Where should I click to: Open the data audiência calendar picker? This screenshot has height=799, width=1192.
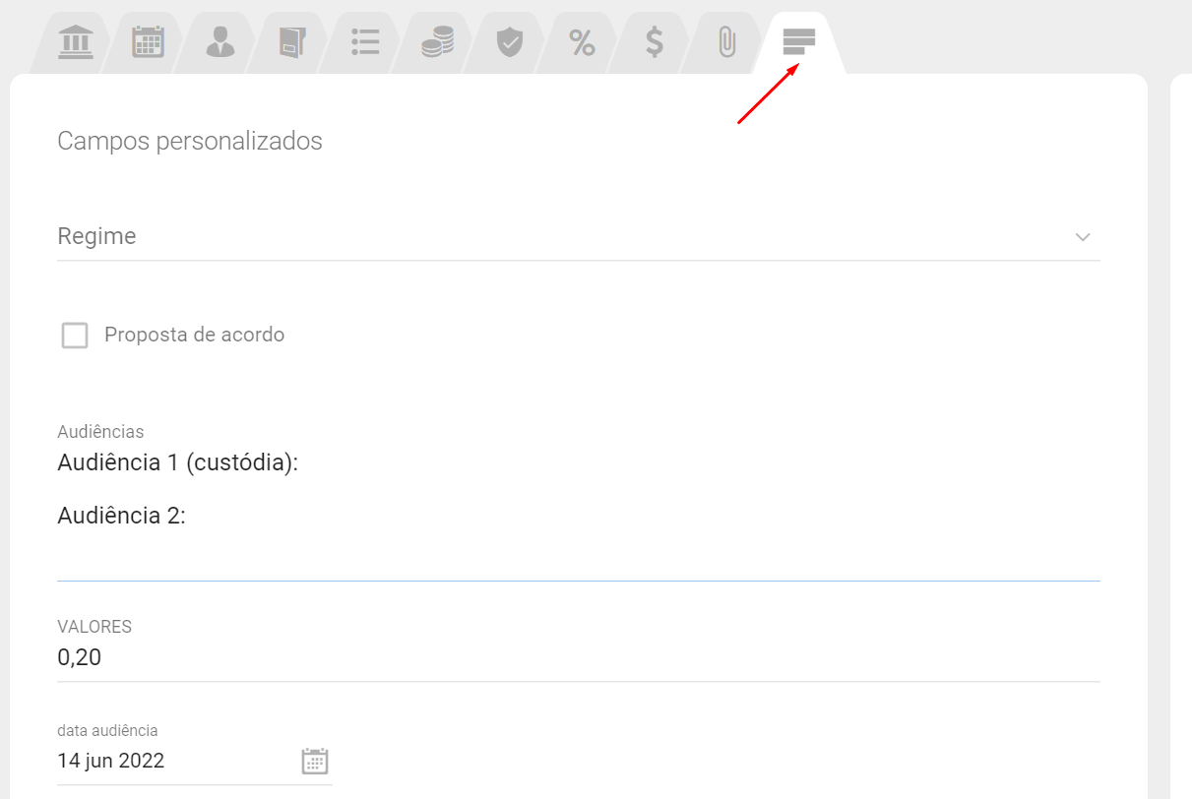(314, 762)
